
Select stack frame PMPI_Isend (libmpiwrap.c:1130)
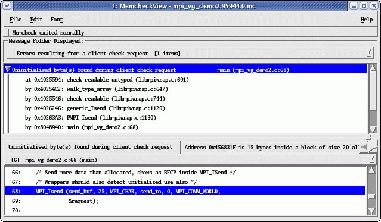pos(91,118)
